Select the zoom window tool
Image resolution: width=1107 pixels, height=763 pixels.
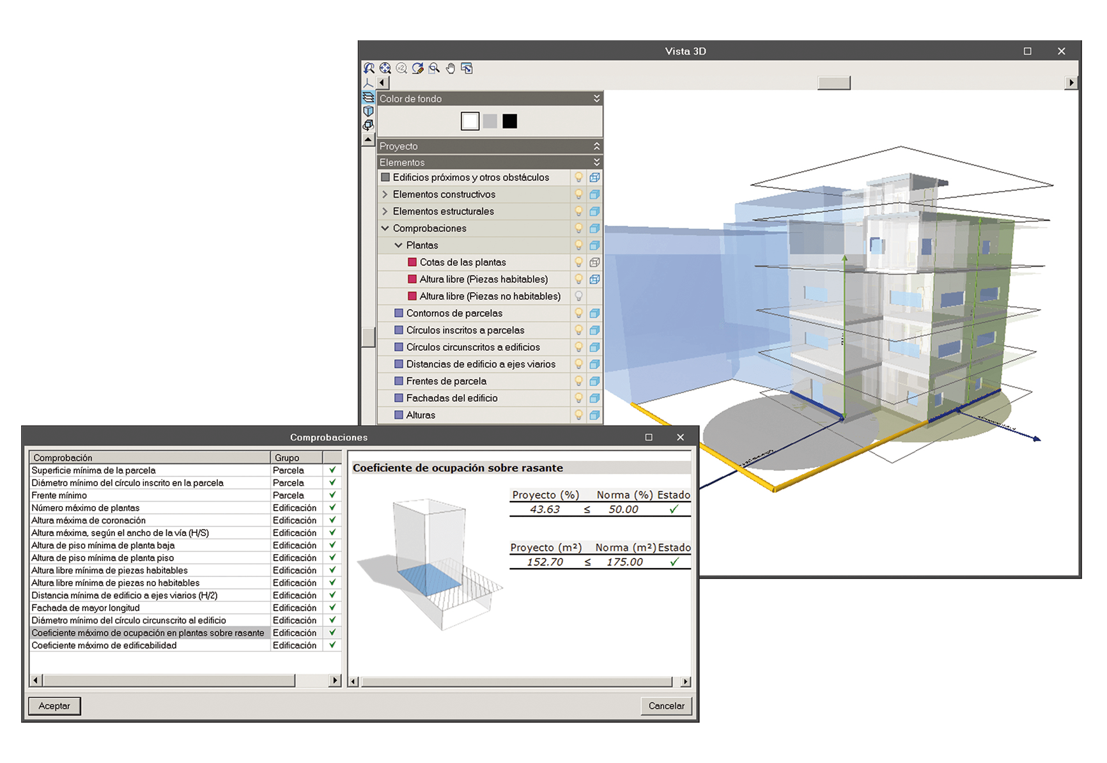point(435,68)
